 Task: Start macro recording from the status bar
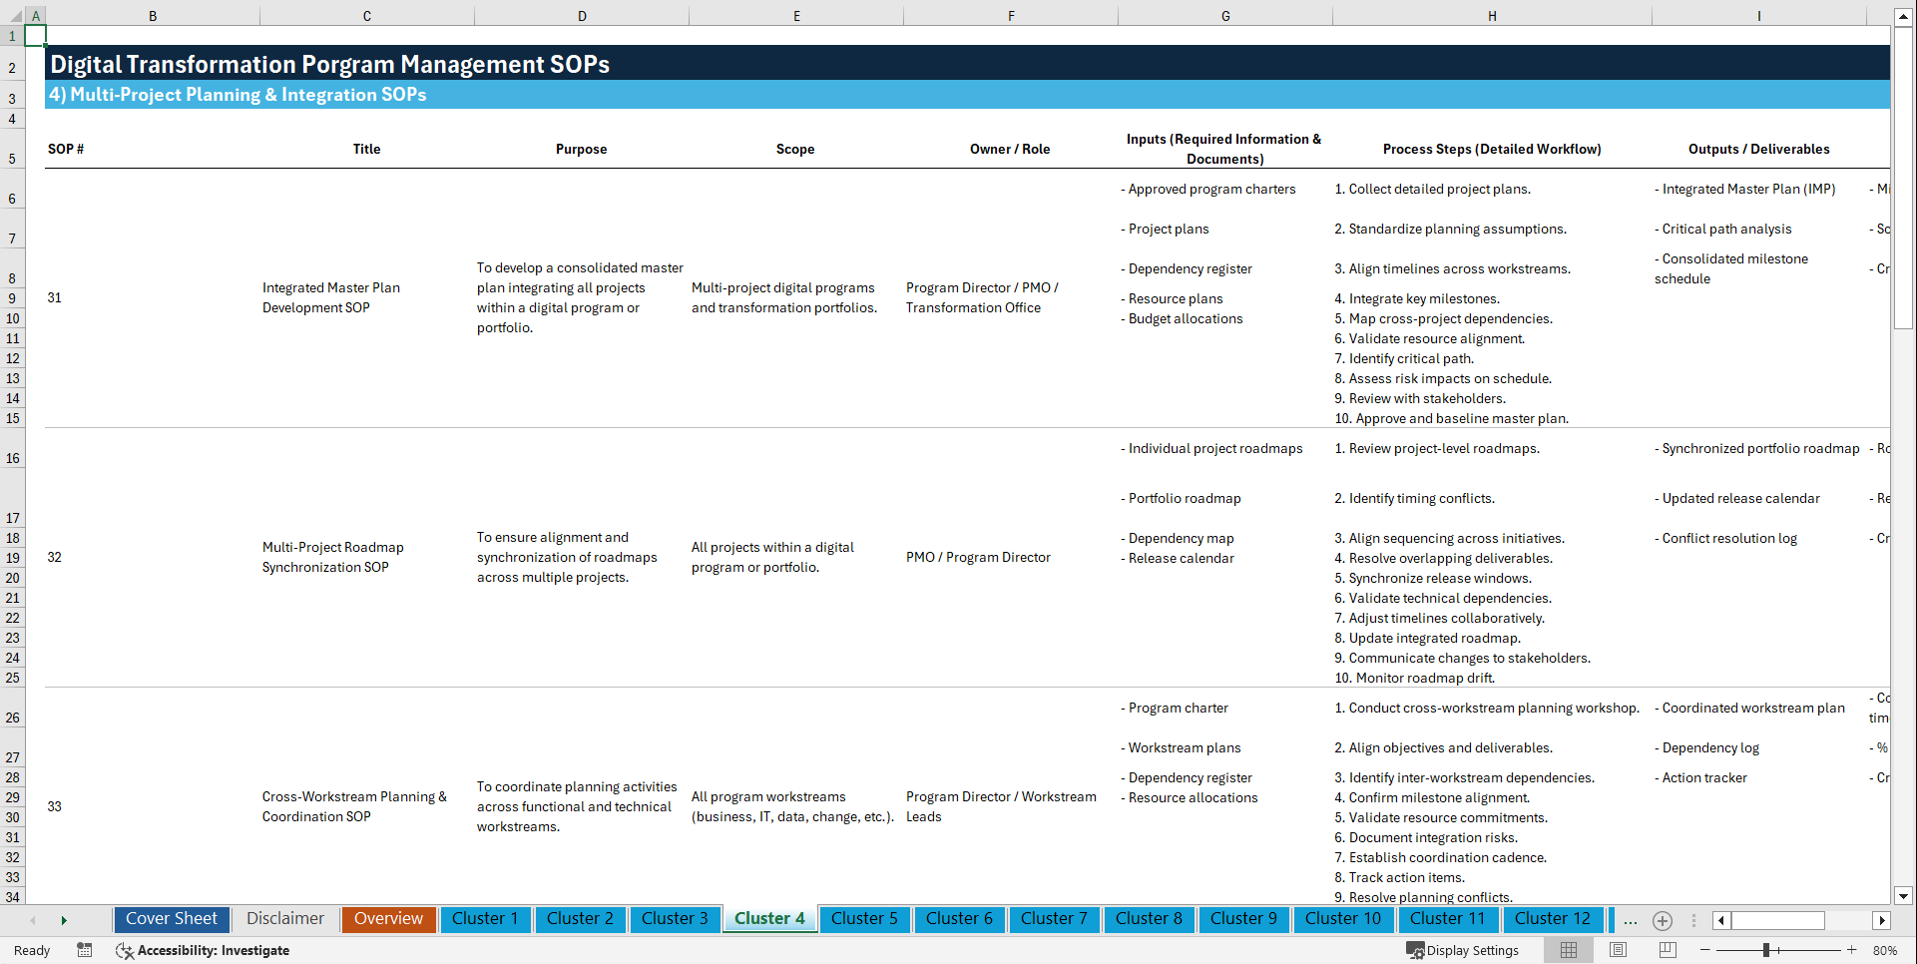click(x=85, y=950)
